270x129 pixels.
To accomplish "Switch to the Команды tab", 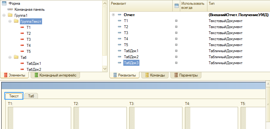I will (155, 75).
